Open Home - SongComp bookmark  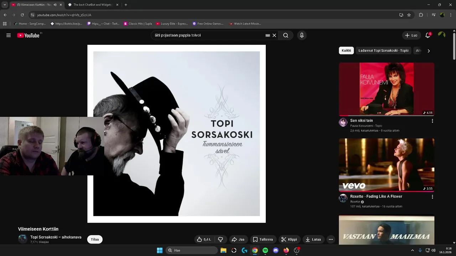[x=30, y=24]
